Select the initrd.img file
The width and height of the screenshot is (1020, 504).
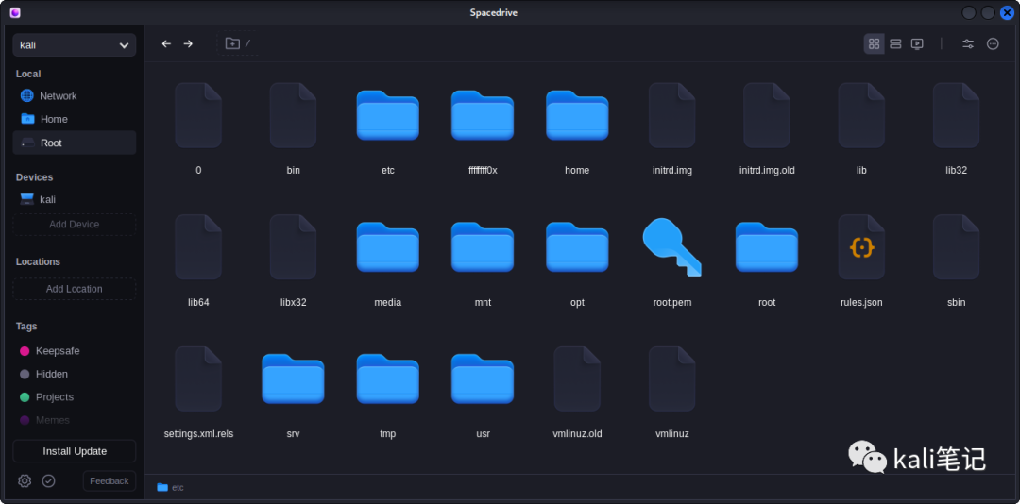click(x=672, y=115)
